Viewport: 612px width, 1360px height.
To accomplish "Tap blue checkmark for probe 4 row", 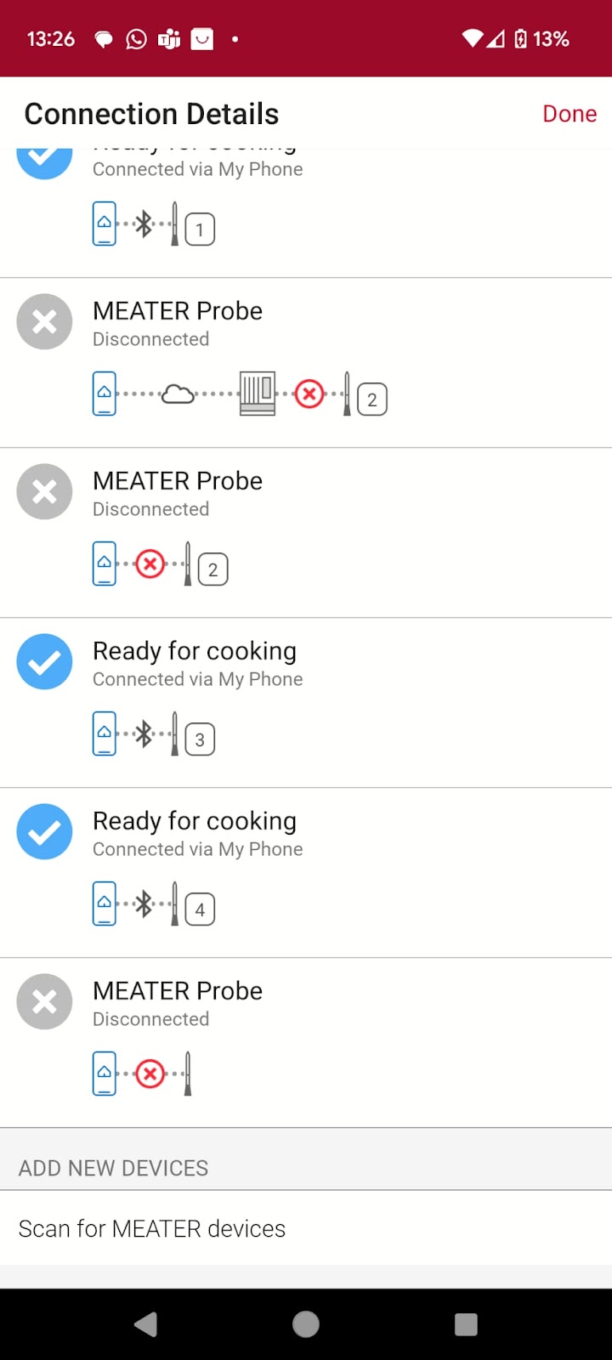I will tap(44, 831).
